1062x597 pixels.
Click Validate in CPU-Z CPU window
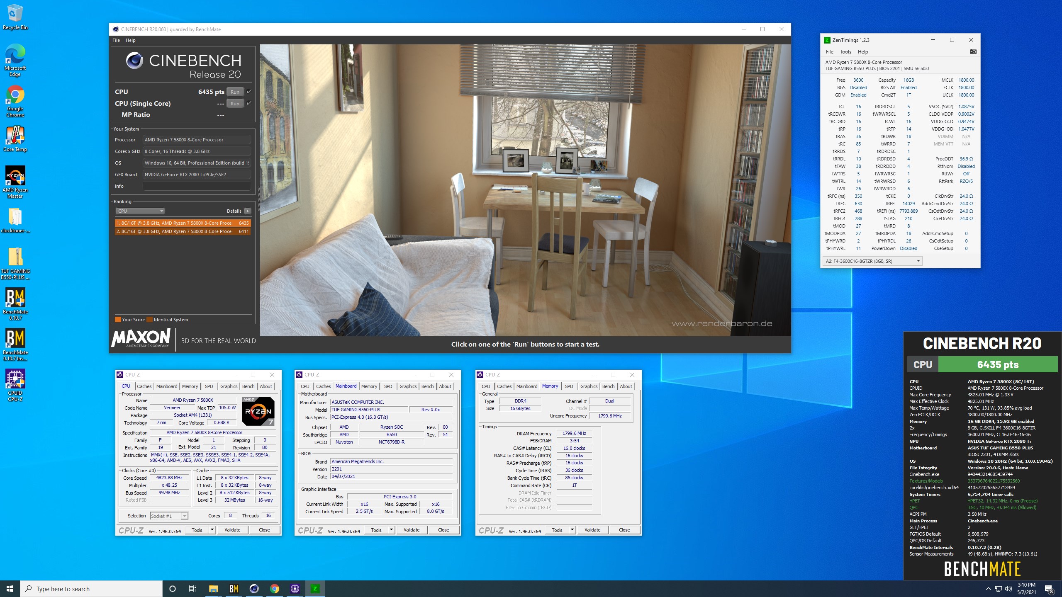(232, 530)
